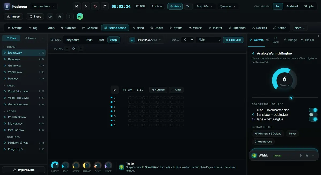Open the Lotus Anthem project dropdown
Screen dimensions: 321x175
[x=43, y=6]
